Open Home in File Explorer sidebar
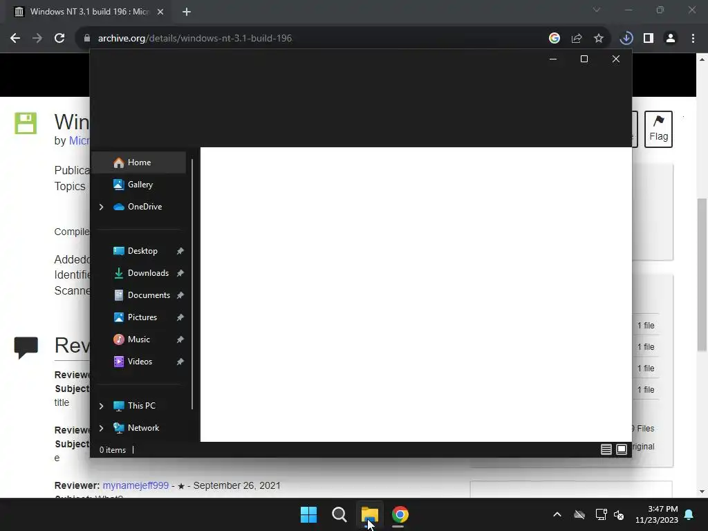708x531 pixels. click(x=138, y=162)
